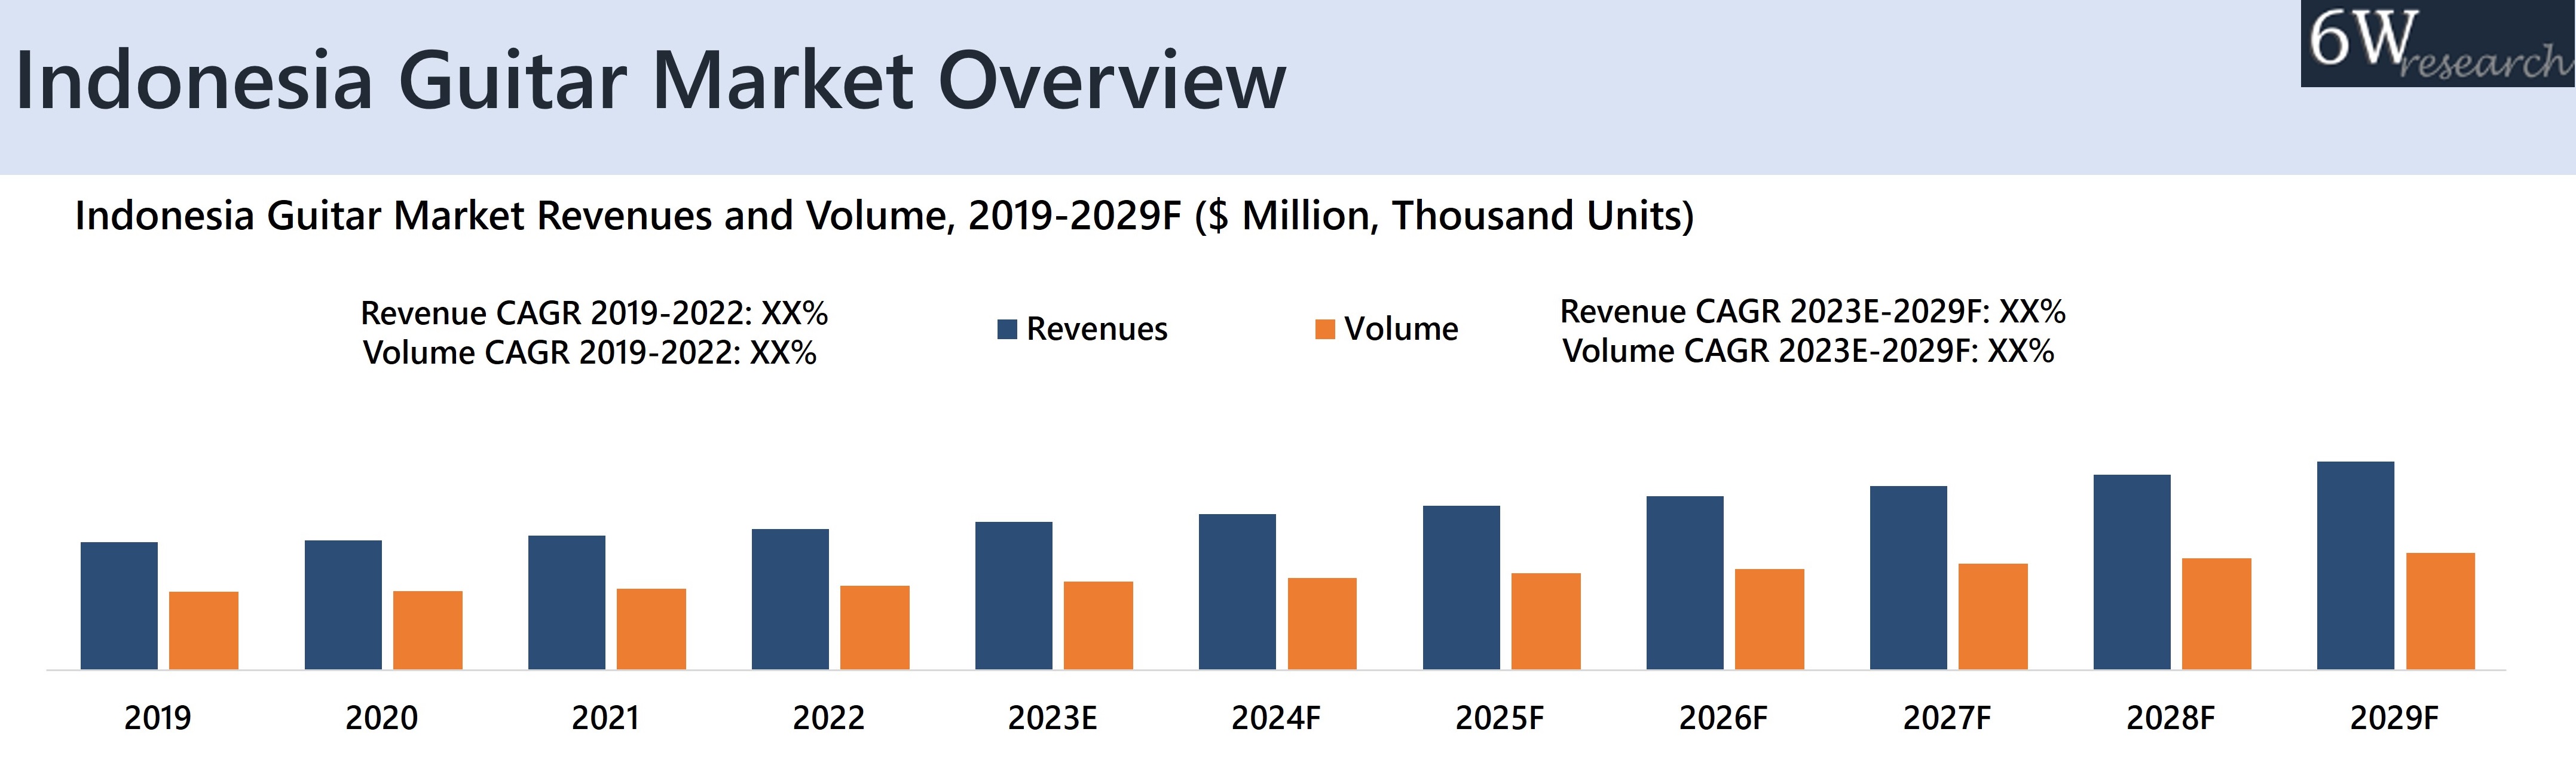Viewport: 2576px width, 784px height.
Task: Click the 2029F blue revenue bar
Action: (2356, 565)
